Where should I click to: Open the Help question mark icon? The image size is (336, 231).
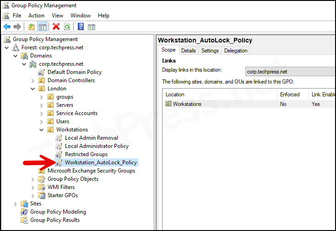pyautogui.click(x=81, y=27)
